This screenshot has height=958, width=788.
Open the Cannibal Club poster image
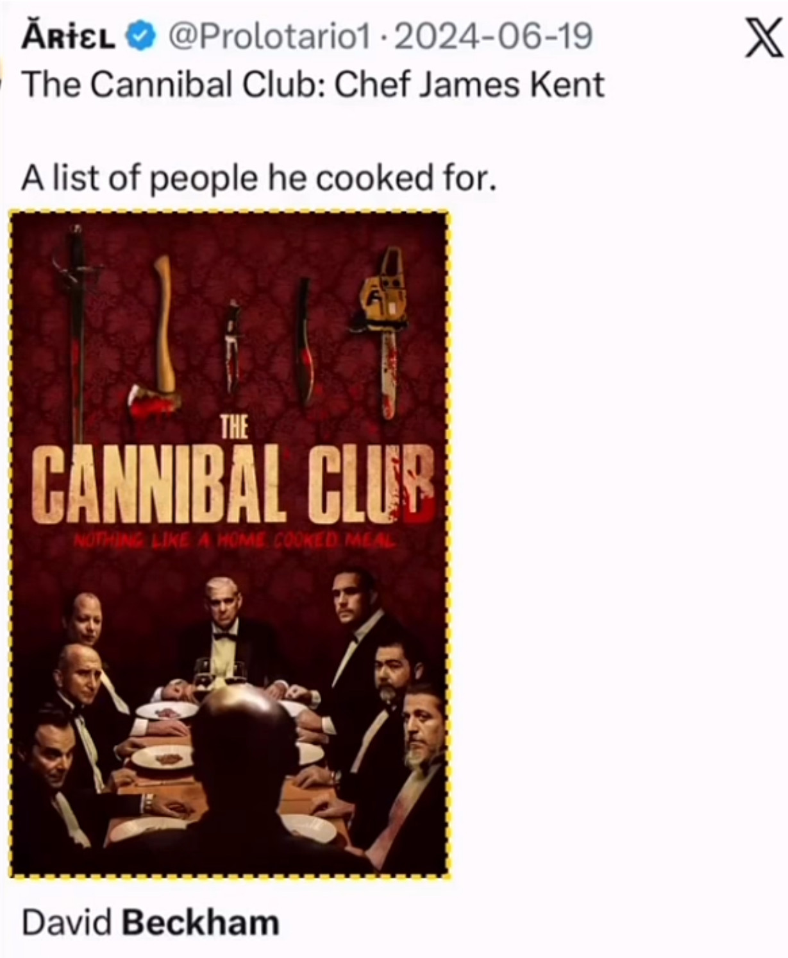pos(230,544)
